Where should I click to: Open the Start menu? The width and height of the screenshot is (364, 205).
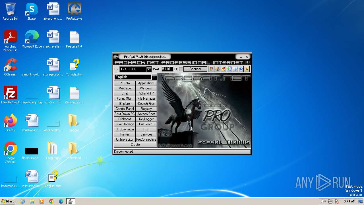point(8,201)
